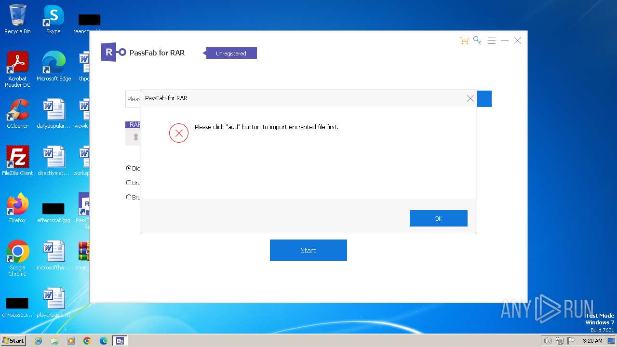This screenshot has width=617, height=347.
Task: Open File Explorer in taskbar
Action: 54,341
